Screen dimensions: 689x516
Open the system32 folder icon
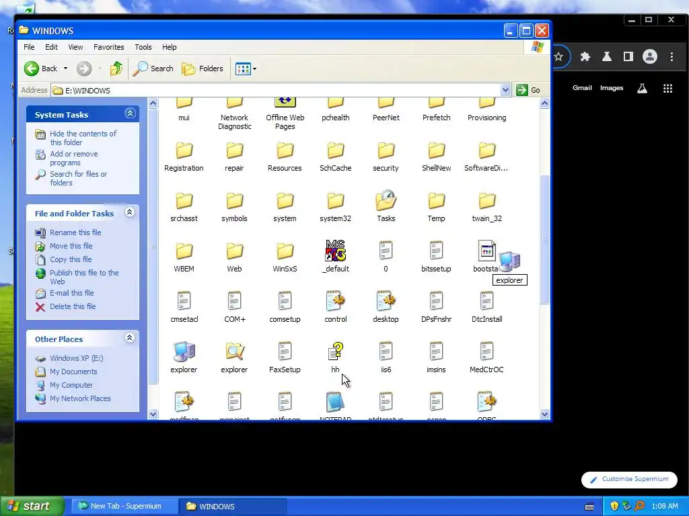[335, 201]
